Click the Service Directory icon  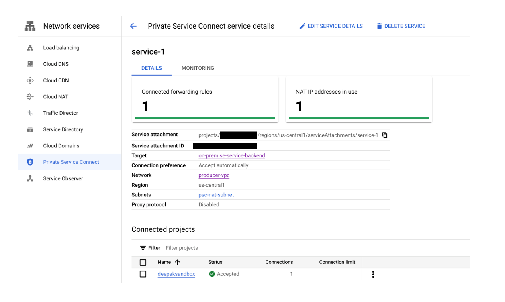coord(30,129)
